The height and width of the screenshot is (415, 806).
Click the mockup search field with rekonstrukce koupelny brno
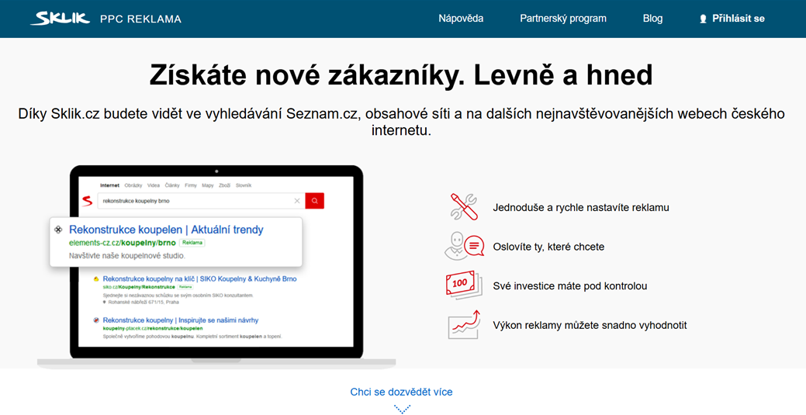(x=201, y=201)
